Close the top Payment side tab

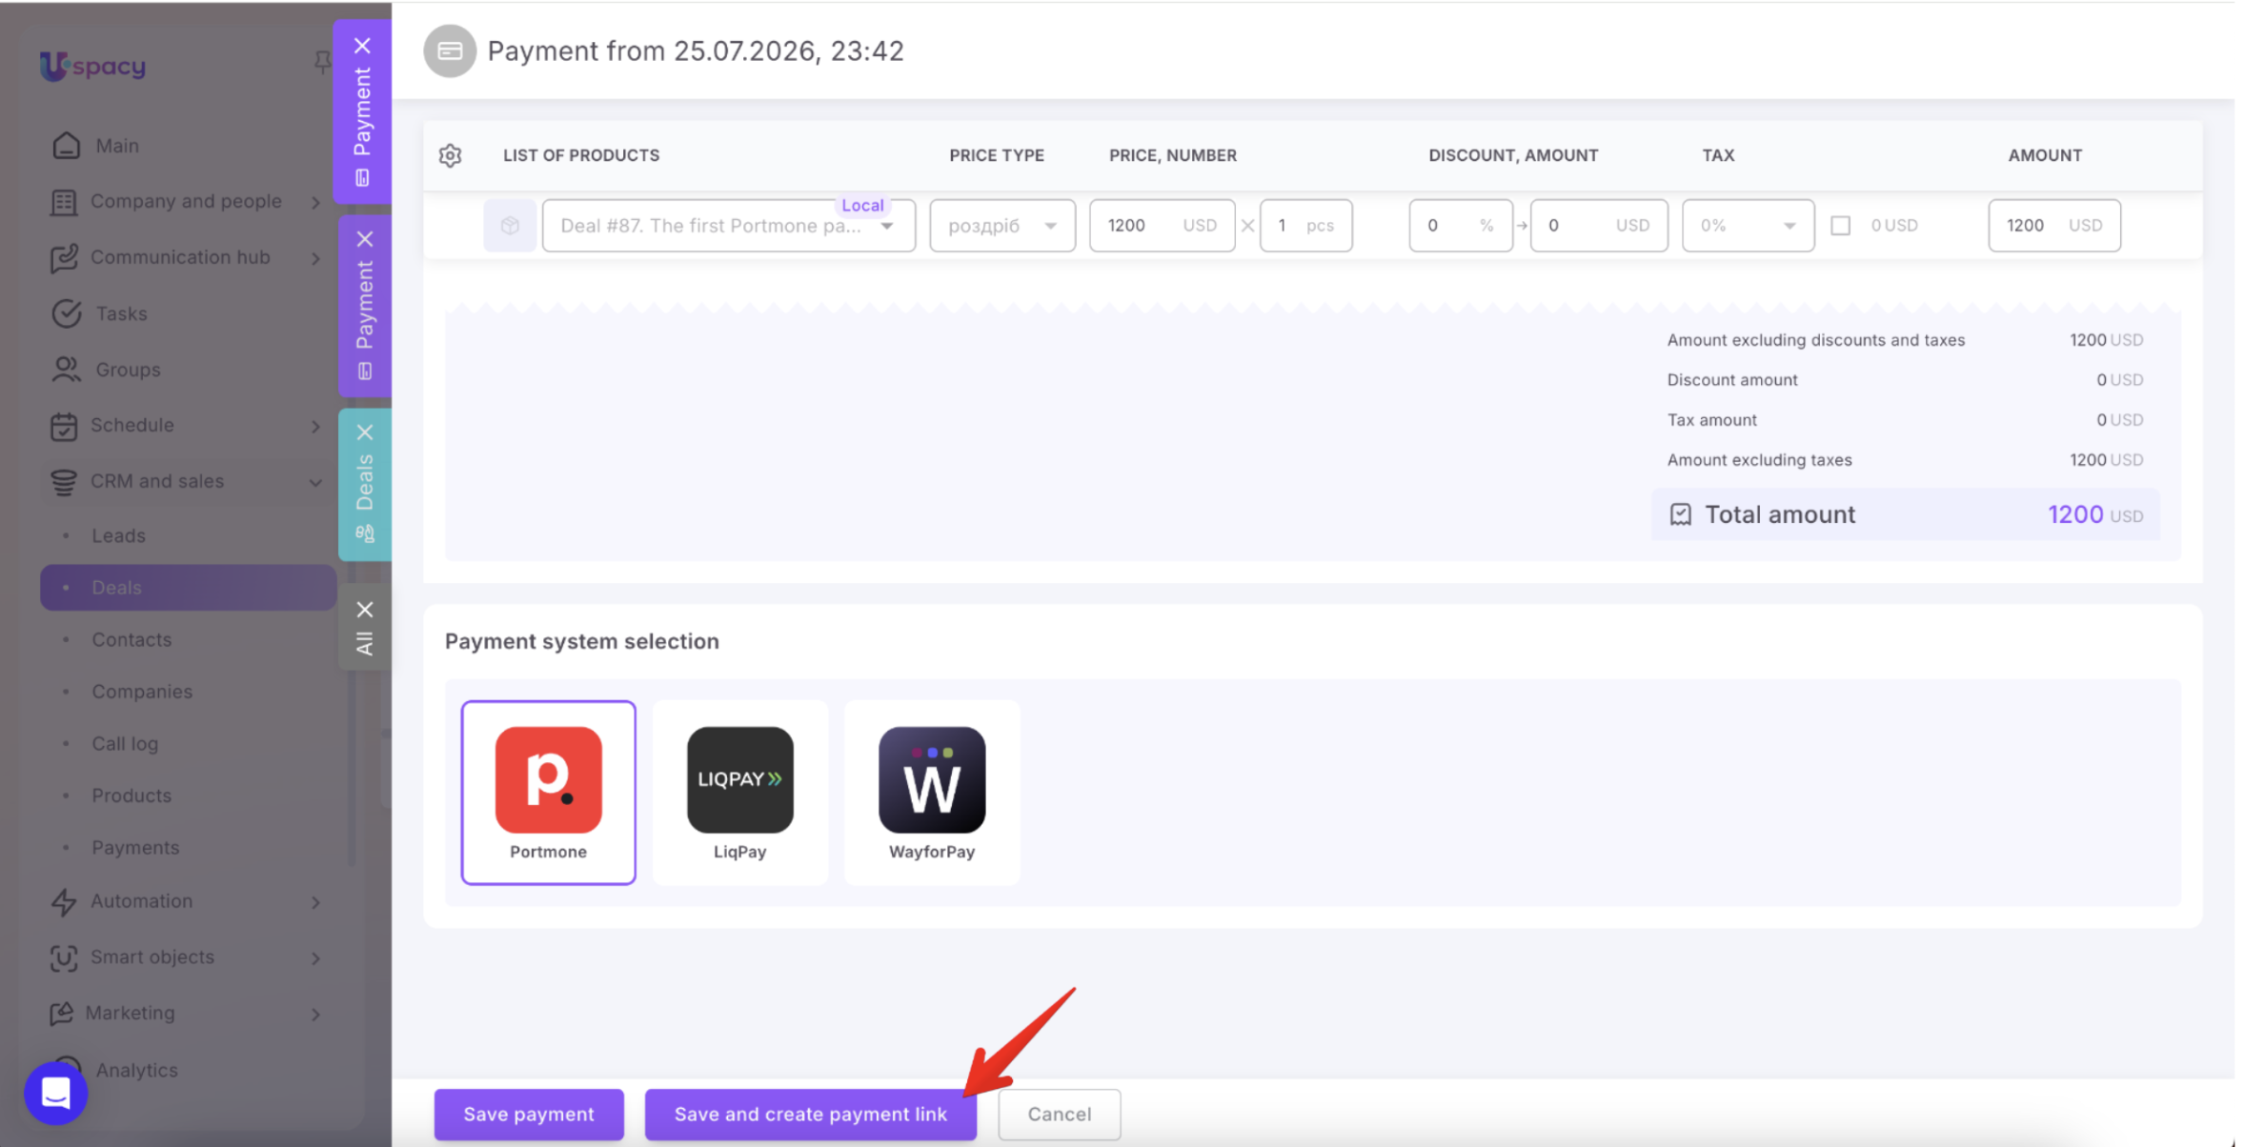coord(362,46)
